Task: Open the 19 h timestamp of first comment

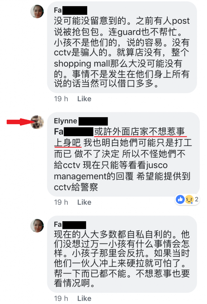Action: pos(61,99)
